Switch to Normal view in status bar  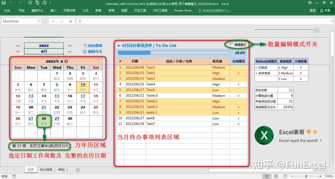266,176
